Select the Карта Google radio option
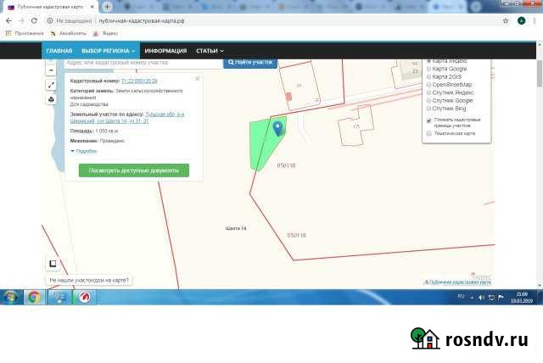 point(428,70)
